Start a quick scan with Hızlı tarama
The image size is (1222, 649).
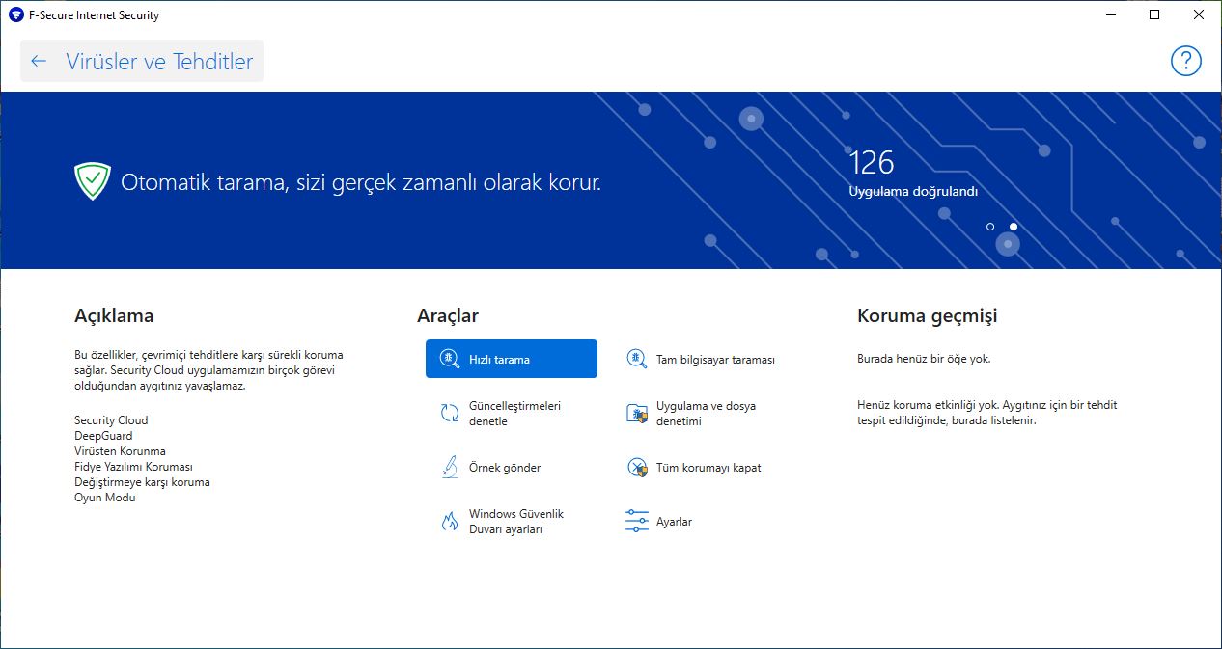[511, 359]
